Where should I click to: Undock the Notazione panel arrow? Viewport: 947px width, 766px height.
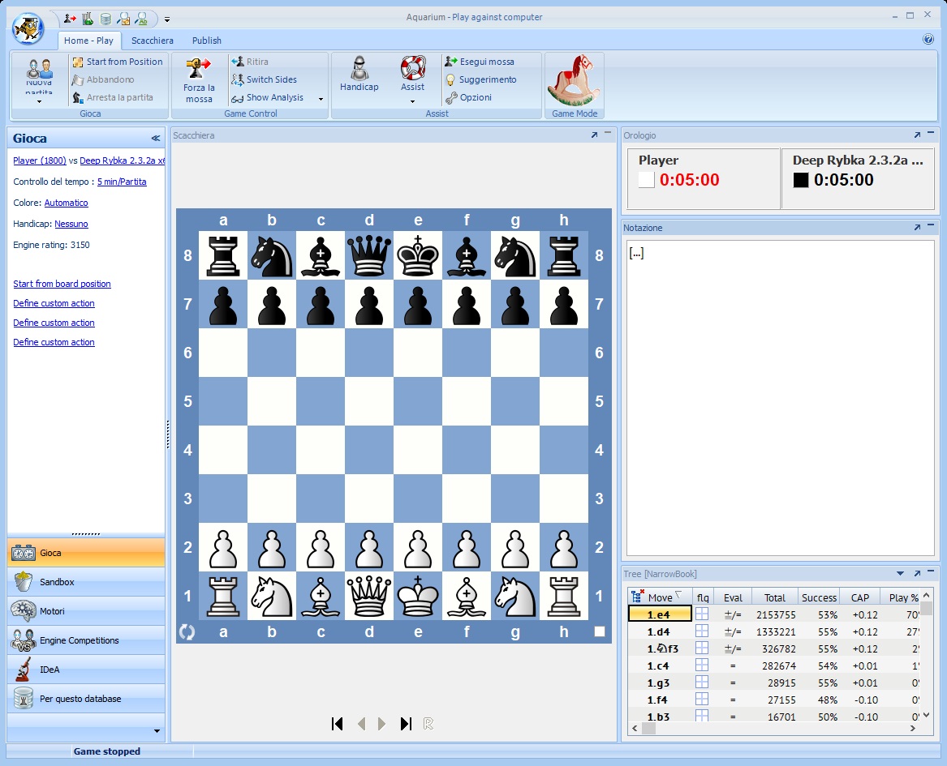tap(918, 228)
